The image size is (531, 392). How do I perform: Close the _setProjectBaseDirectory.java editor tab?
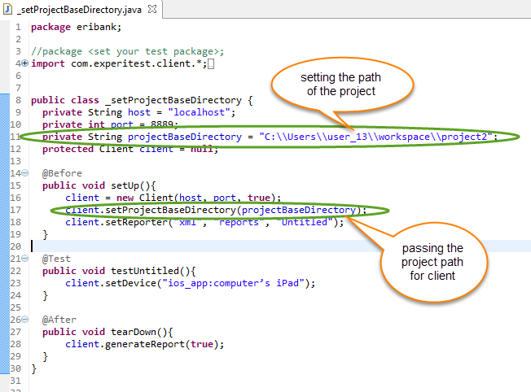(152, 7)
